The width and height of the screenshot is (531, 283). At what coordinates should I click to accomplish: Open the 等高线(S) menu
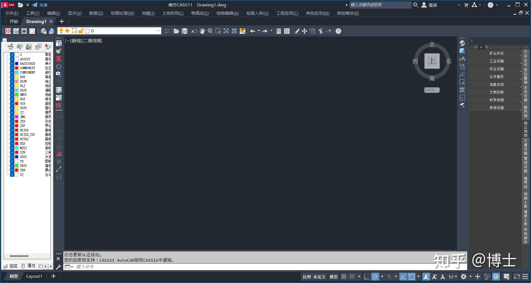pos(199,13)
